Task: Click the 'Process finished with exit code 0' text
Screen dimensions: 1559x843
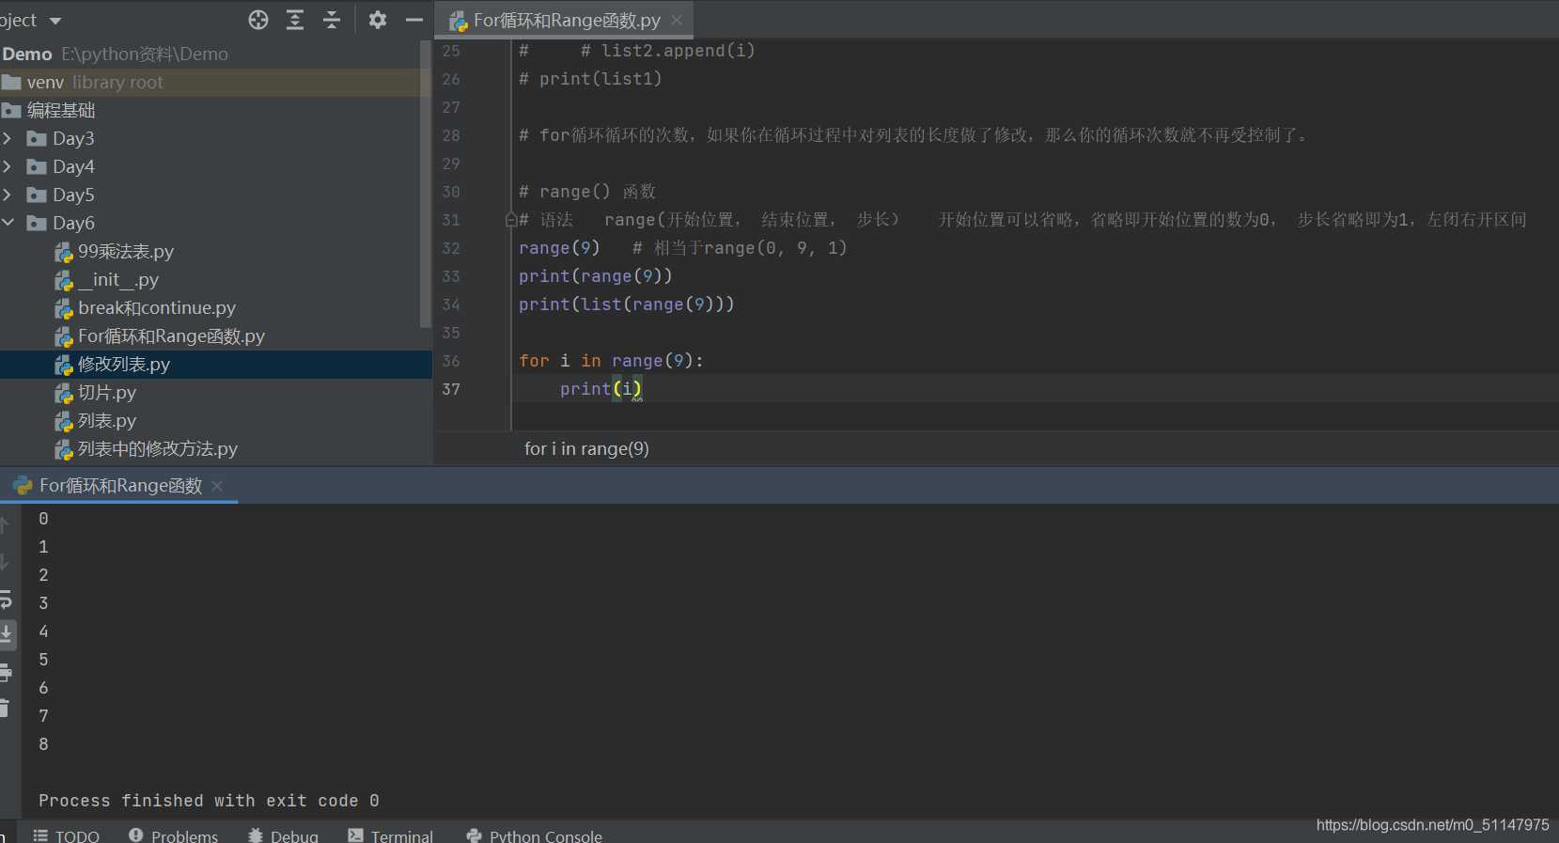Action: pyautogui.click(x=209, y=801)
